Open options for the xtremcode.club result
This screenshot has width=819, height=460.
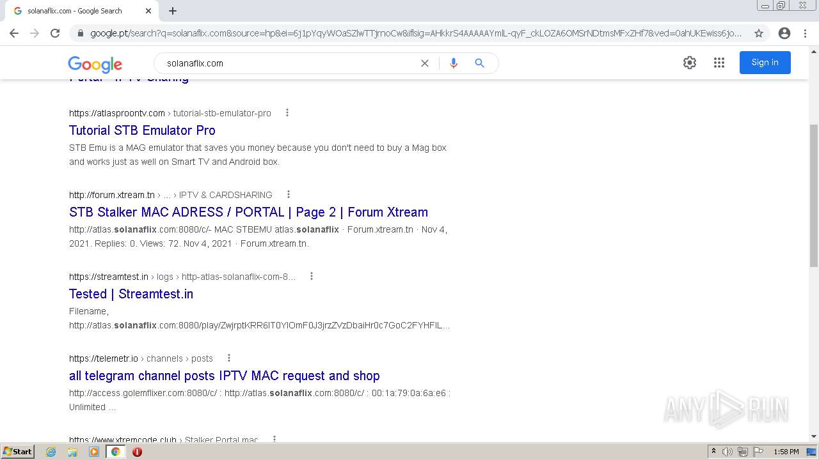(x=274, y=440)
